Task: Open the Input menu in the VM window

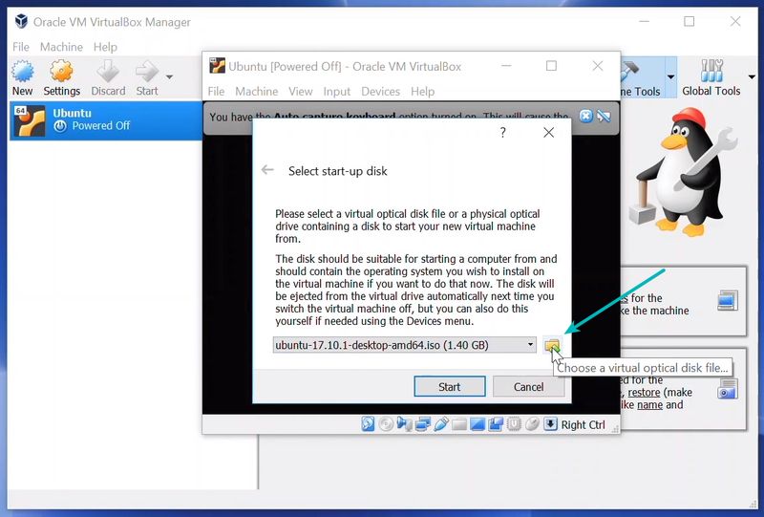Action: [x=337, y=91]
